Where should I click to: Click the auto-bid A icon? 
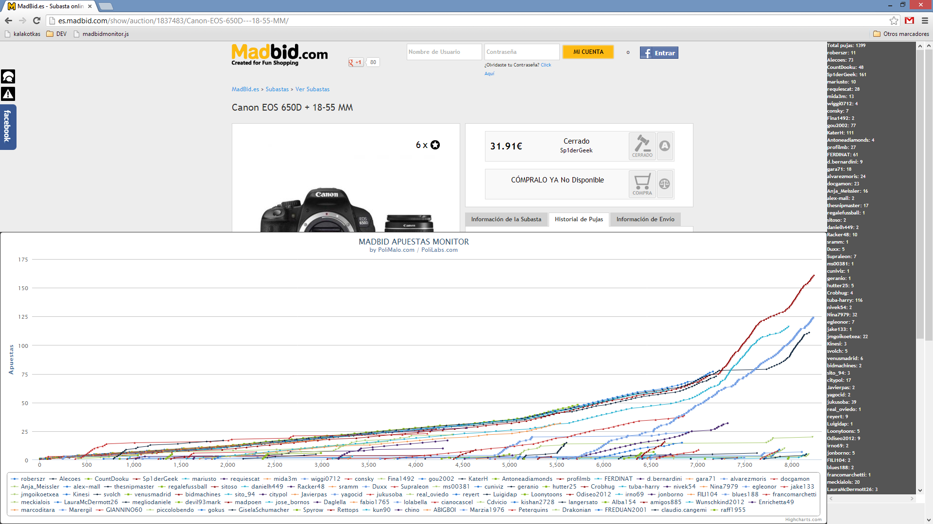click(665, 146)
